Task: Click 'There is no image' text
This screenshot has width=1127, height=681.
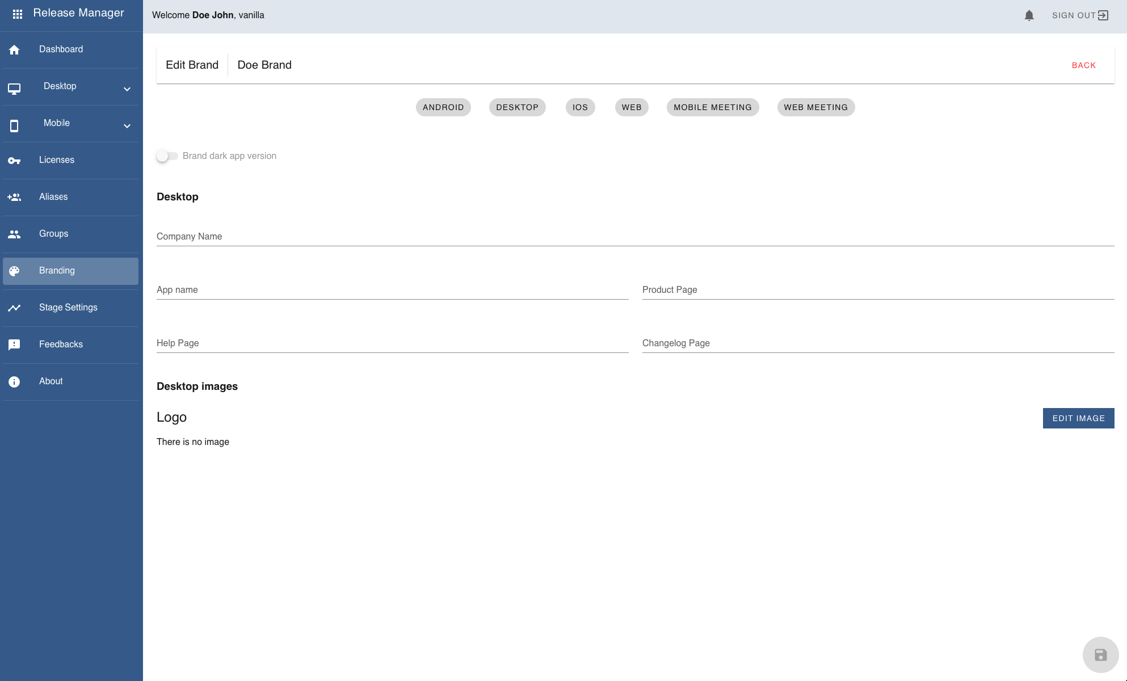Action: tap(193, 442)
